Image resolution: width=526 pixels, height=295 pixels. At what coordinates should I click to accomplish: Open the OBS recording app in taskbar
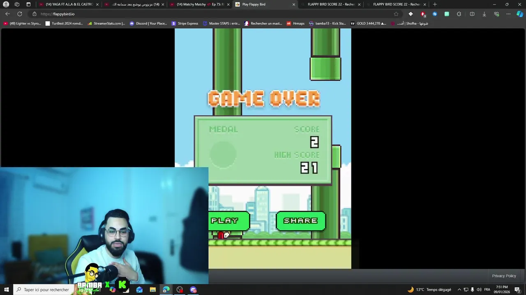point(180,290)
